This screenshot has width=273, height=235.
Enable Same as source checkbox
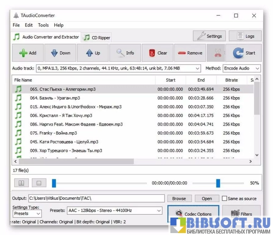225,198
